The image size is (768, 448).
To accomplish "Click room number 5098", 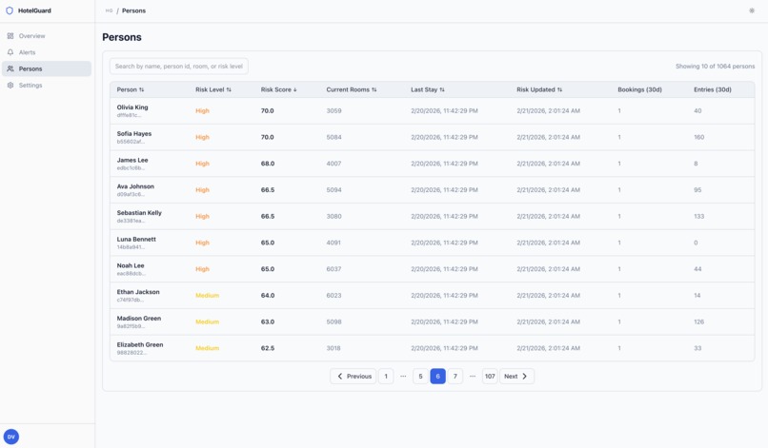I will (334, 321).
